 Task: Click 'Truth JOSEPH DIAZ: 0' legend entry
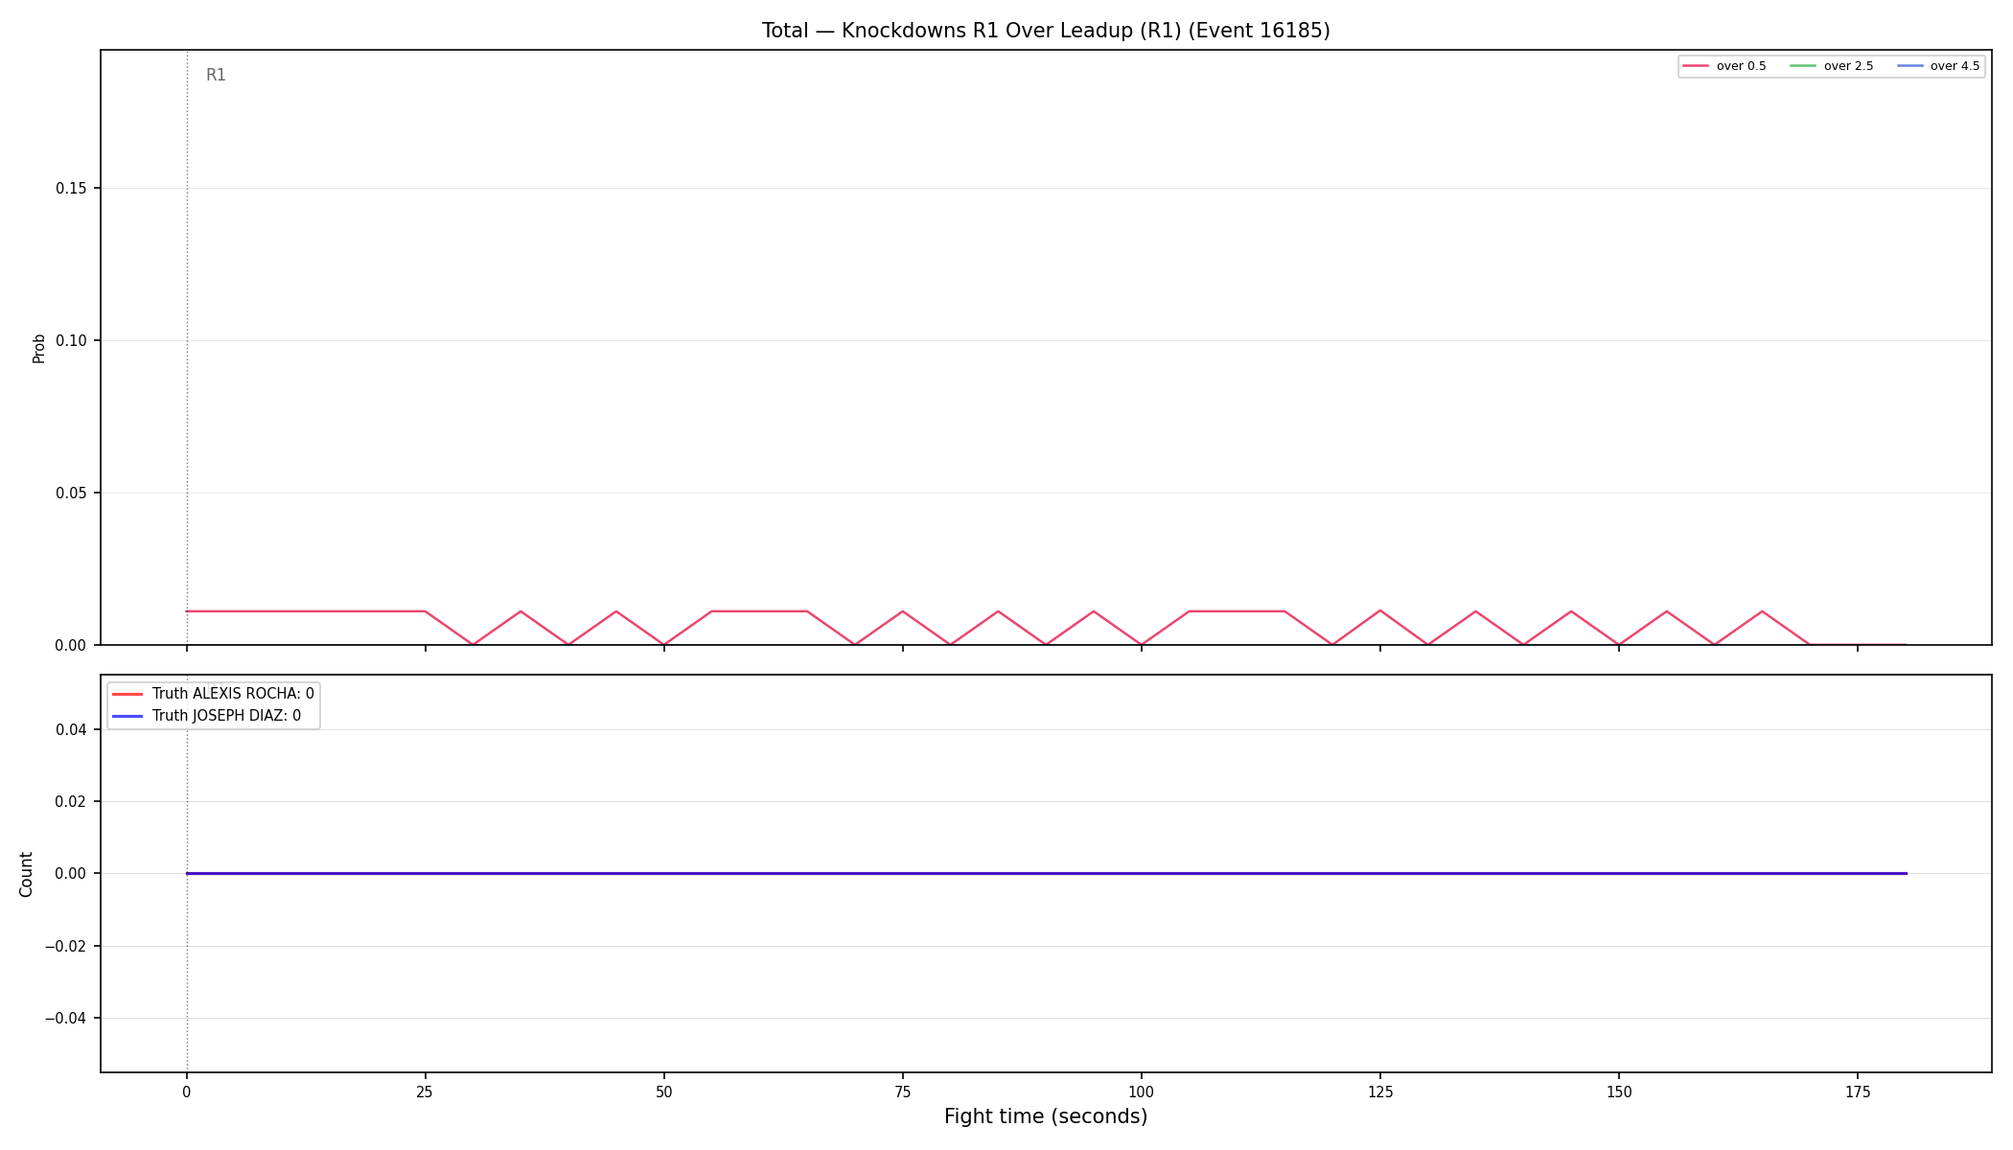207,716
